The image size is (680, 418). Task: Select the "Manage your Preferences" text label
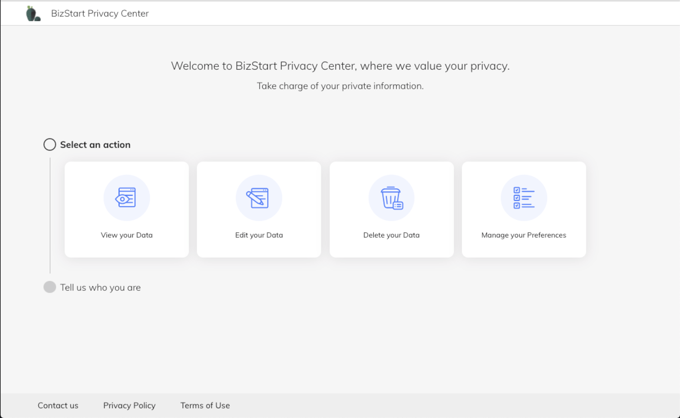click(524, 235)
